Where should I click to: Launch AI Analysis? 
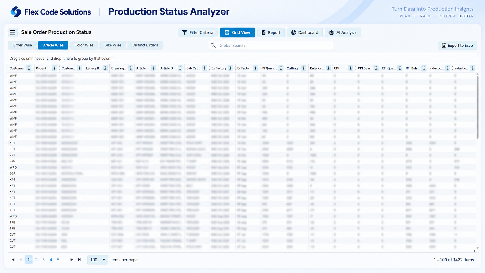click(x=343, y=32)
